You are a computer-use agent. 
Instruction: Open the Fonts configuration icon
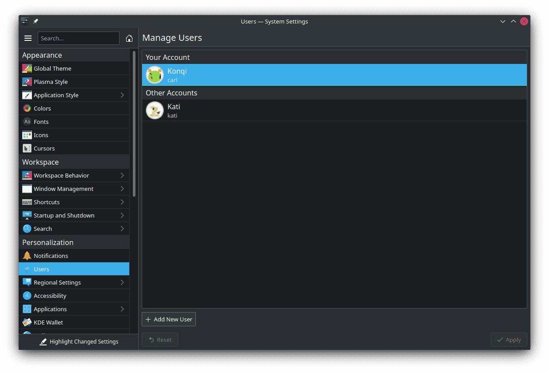pyautogui.click(x=27, y=121)
